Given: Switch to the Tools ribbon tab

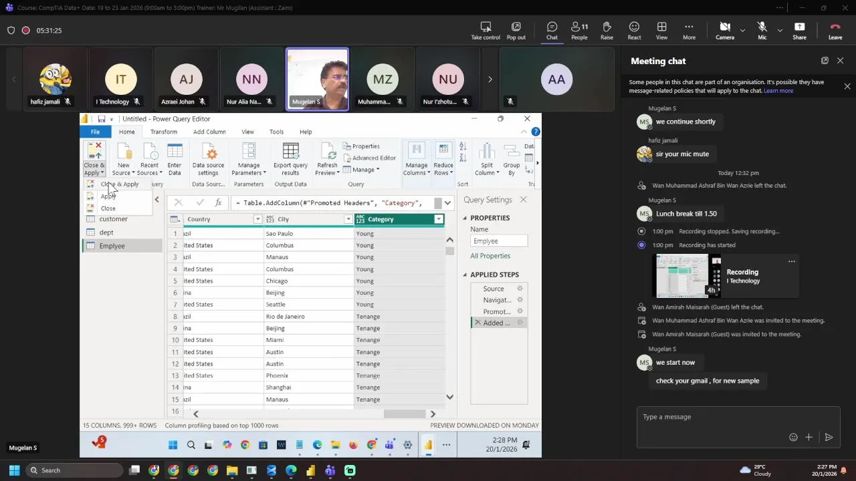Looking at the screenshot, I should pyautogui.click(x=276, y=132).
